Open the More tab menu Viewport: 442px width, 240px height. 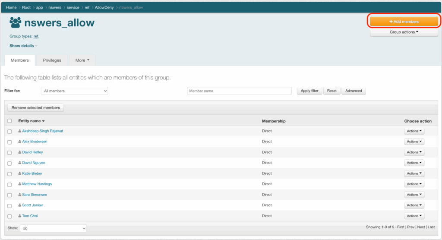click(82, 60)
